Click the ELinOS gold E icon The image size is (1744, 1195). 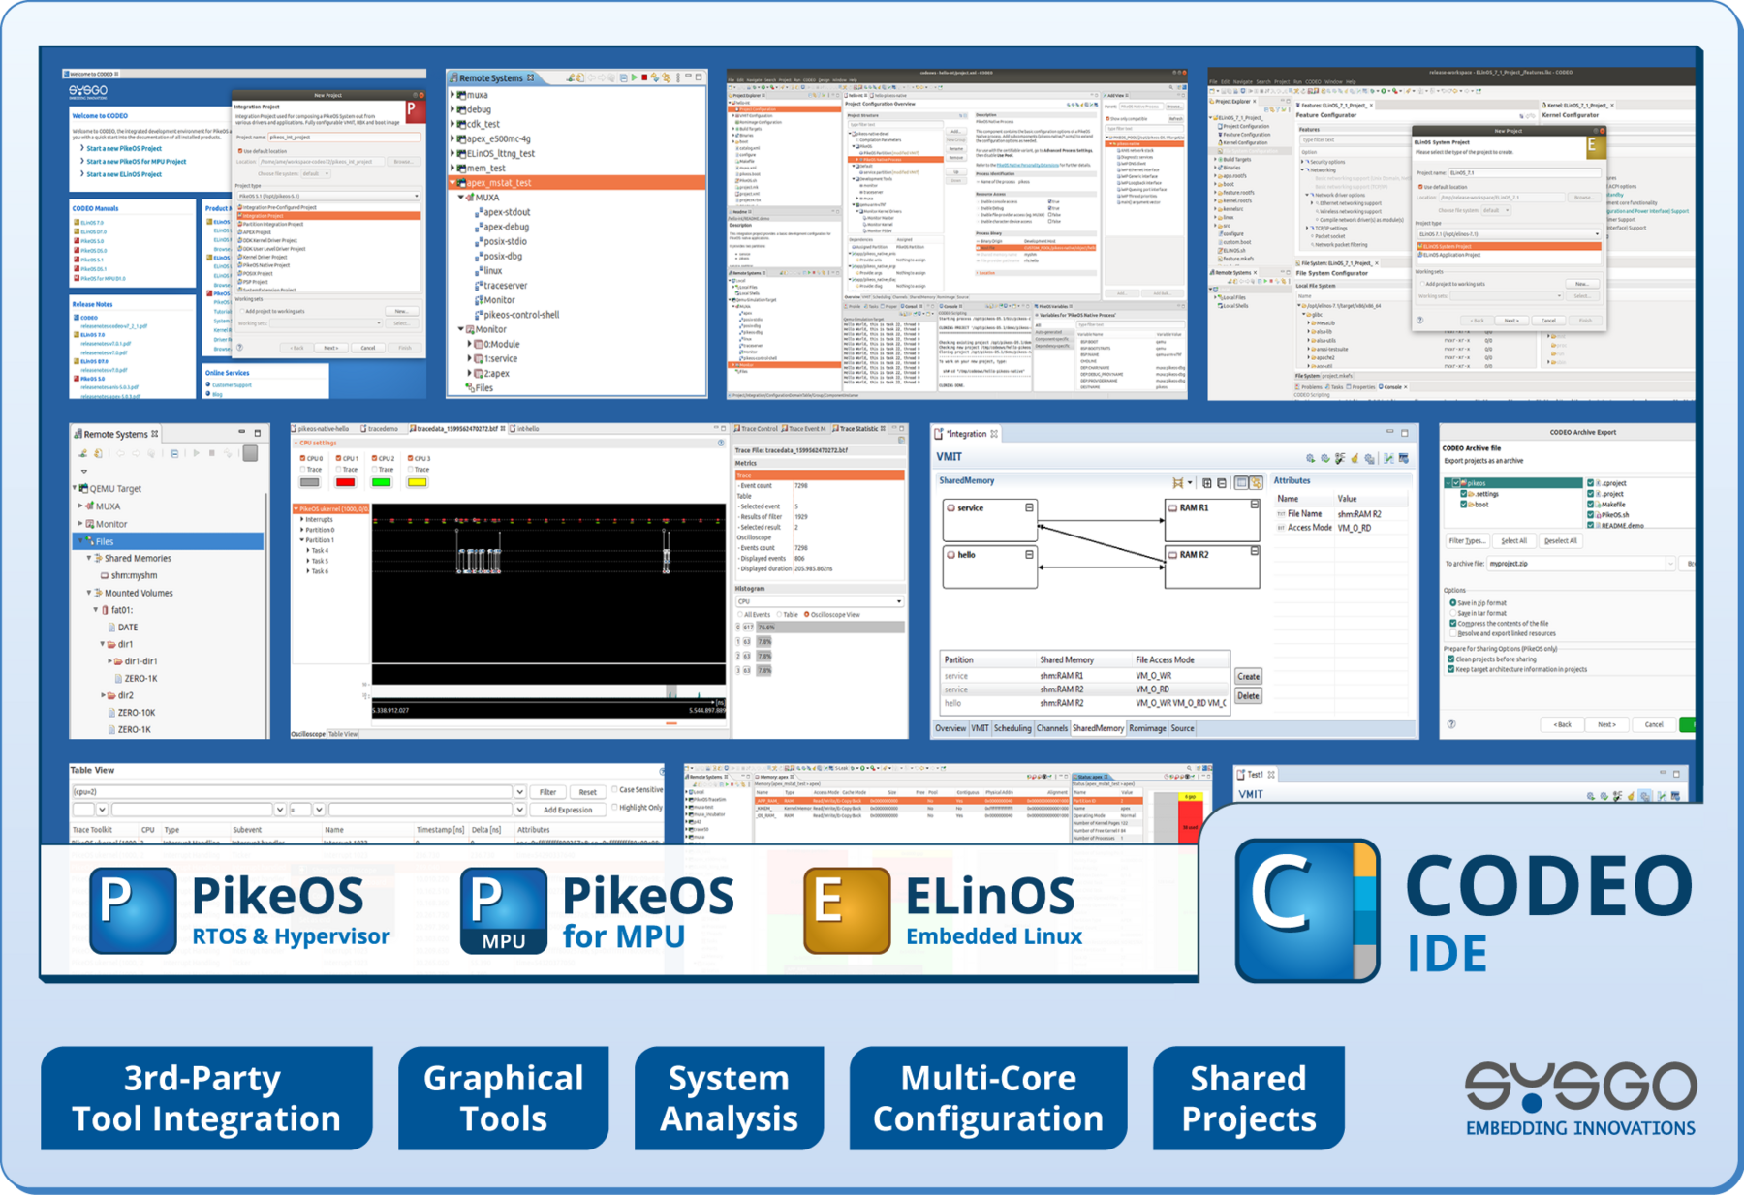click(846, 909)
